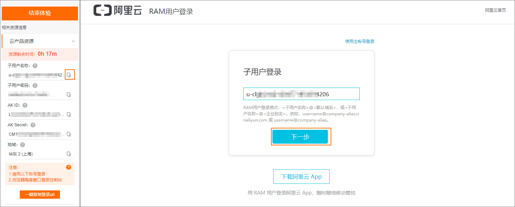Select the 请用以下账号登录 notice line

pyautogui.click(x=27, y=174)
